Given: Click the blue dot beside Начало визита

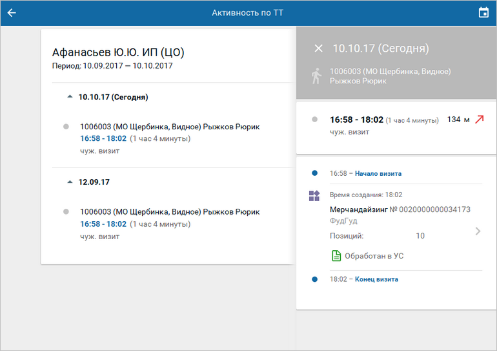Looking at the screenshot, I should click(315, 173).
